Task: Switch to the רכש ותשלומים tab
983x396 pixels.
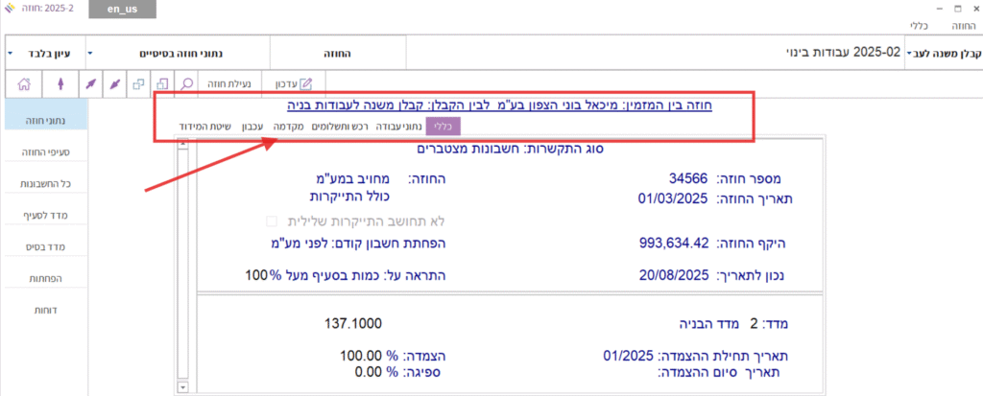Action: click(340, 126)
